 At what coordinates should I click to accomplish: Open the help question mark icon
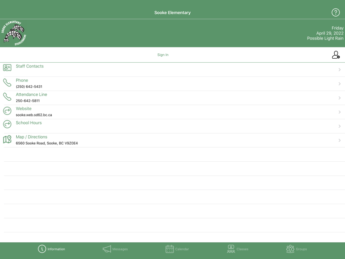336,12
